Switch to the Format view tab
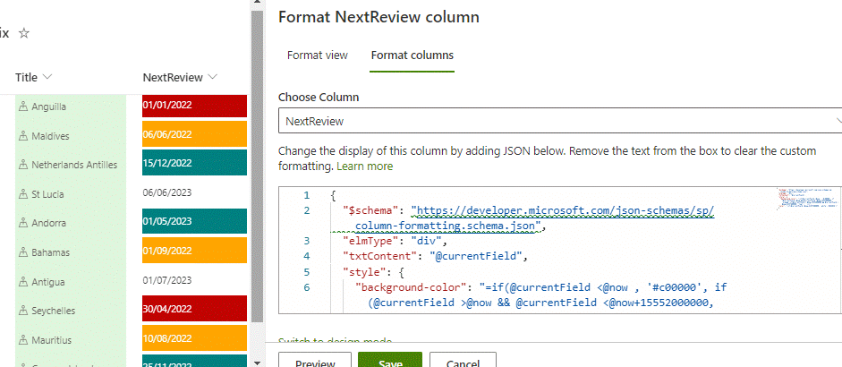Image resolution: width=842 pixels, height=367 pixels. pyautogui.click(x=317, y=55)
